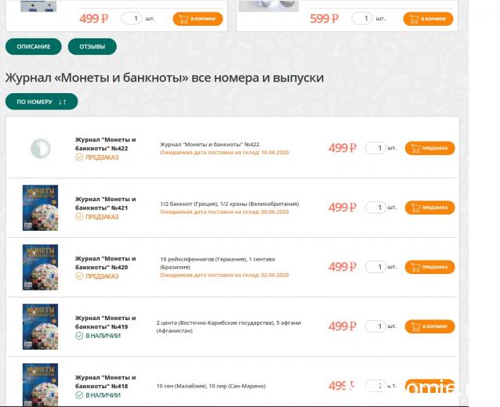
Task: Click the cart button for 499 ₽ top product
Action: click(197, 19)
